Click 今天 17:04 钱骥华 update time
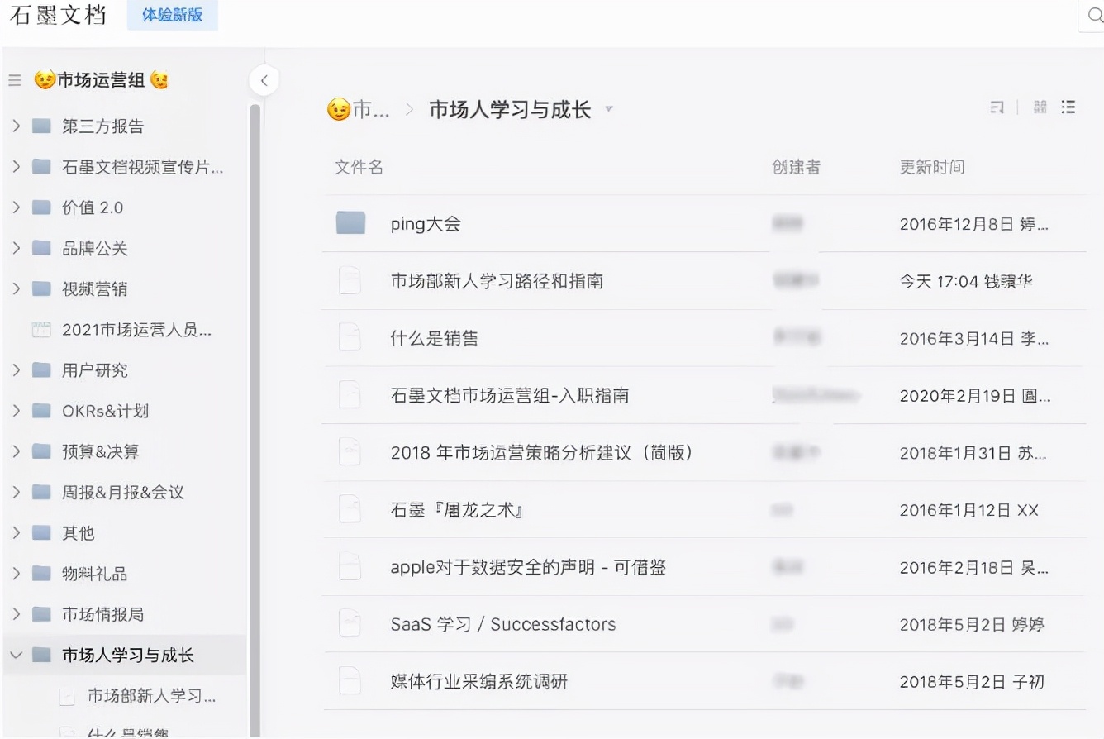The image size is (1104, 739). [966, 281]
